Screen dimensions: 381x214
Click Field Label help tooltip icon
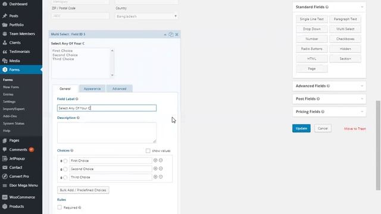click(x=77, y=99)
